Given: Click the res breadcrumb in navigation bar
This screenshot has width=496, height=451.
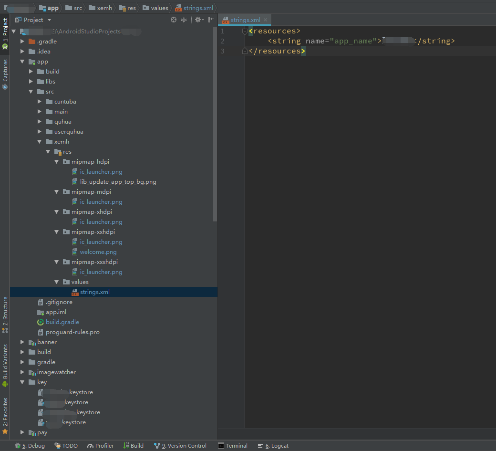Looking at the screenshot, I should (x=127, y=8).
